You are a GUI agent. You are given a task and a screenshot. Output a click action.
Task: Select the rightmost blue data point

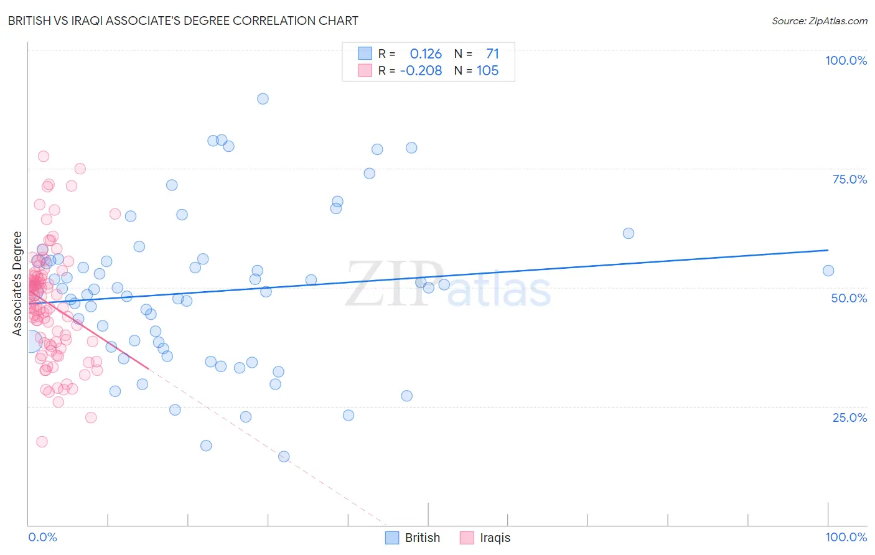[828, 271]
